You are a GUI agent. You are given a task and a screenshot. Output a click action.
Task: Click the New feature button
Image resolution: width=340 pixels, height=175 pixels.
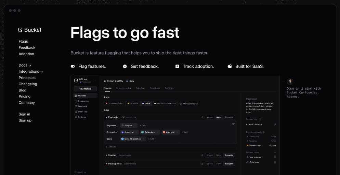85,89
